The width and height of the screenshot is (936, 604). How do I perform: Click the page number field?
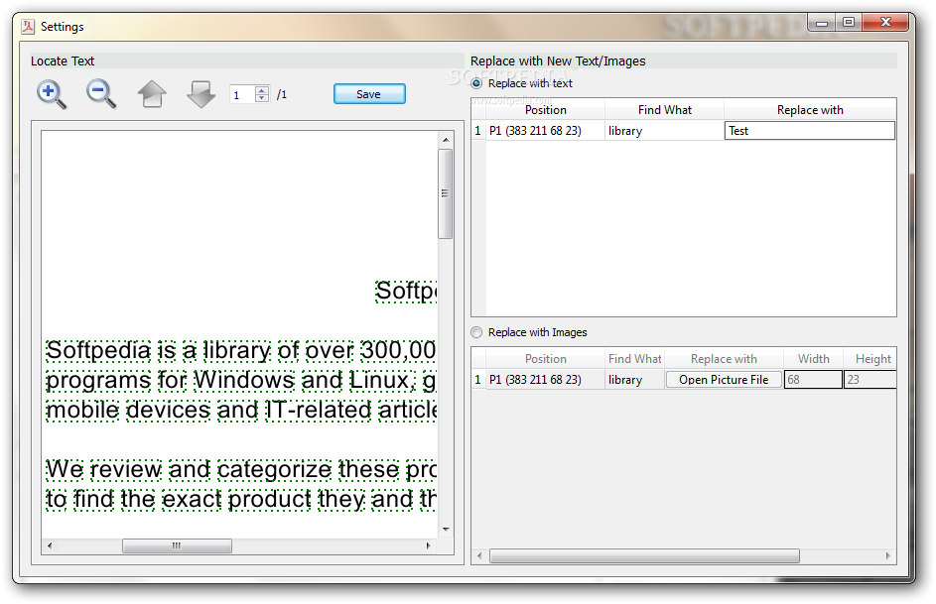pyautogui.click(x=242, y=94)
